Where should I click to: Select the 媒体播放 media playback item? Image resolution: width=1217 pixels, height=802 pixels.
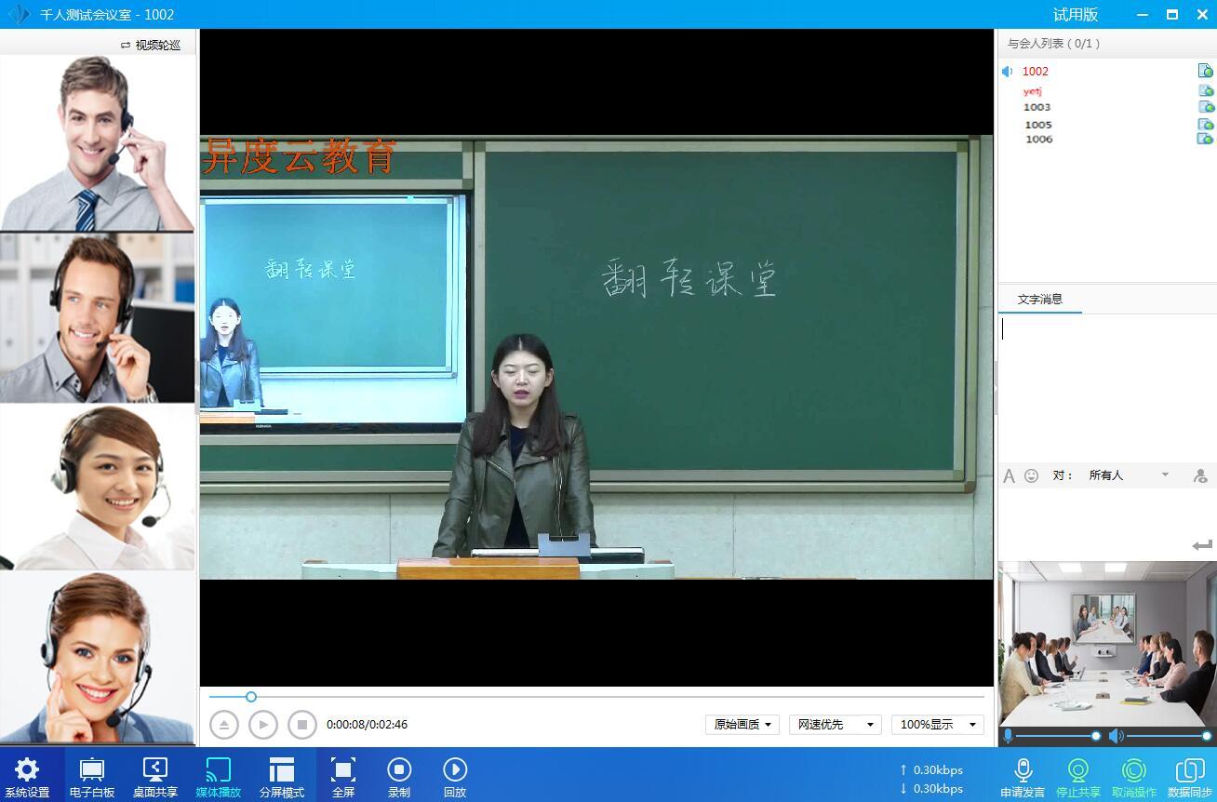point(218,776)
